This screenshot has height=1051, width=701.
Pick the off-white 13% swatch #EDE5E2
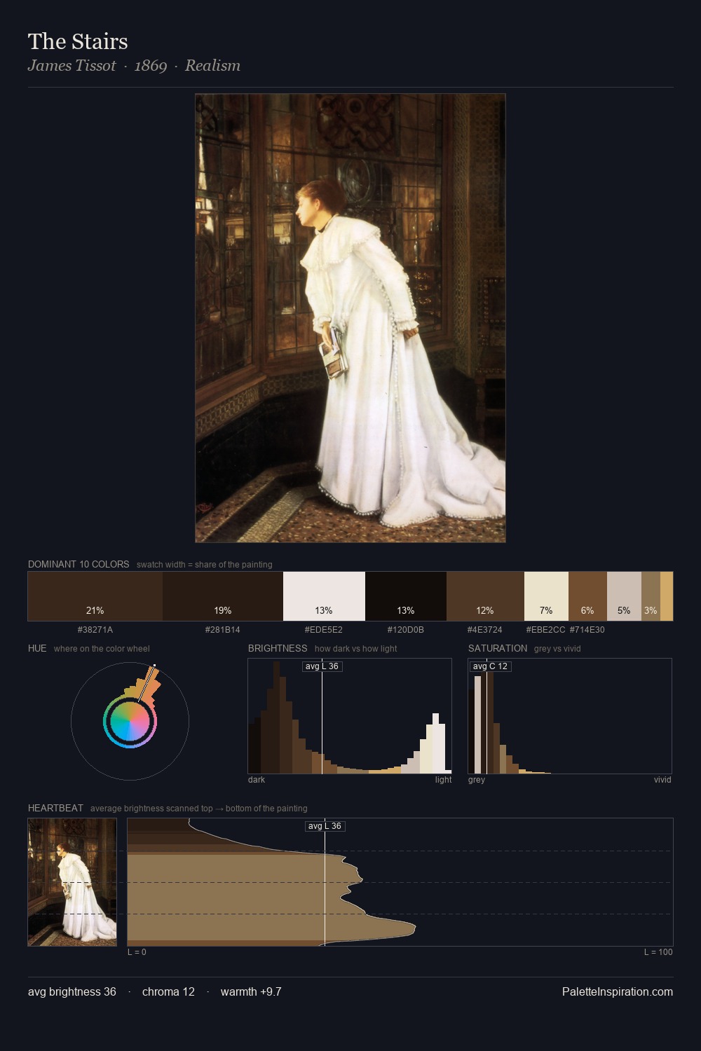tap(324, 596)
